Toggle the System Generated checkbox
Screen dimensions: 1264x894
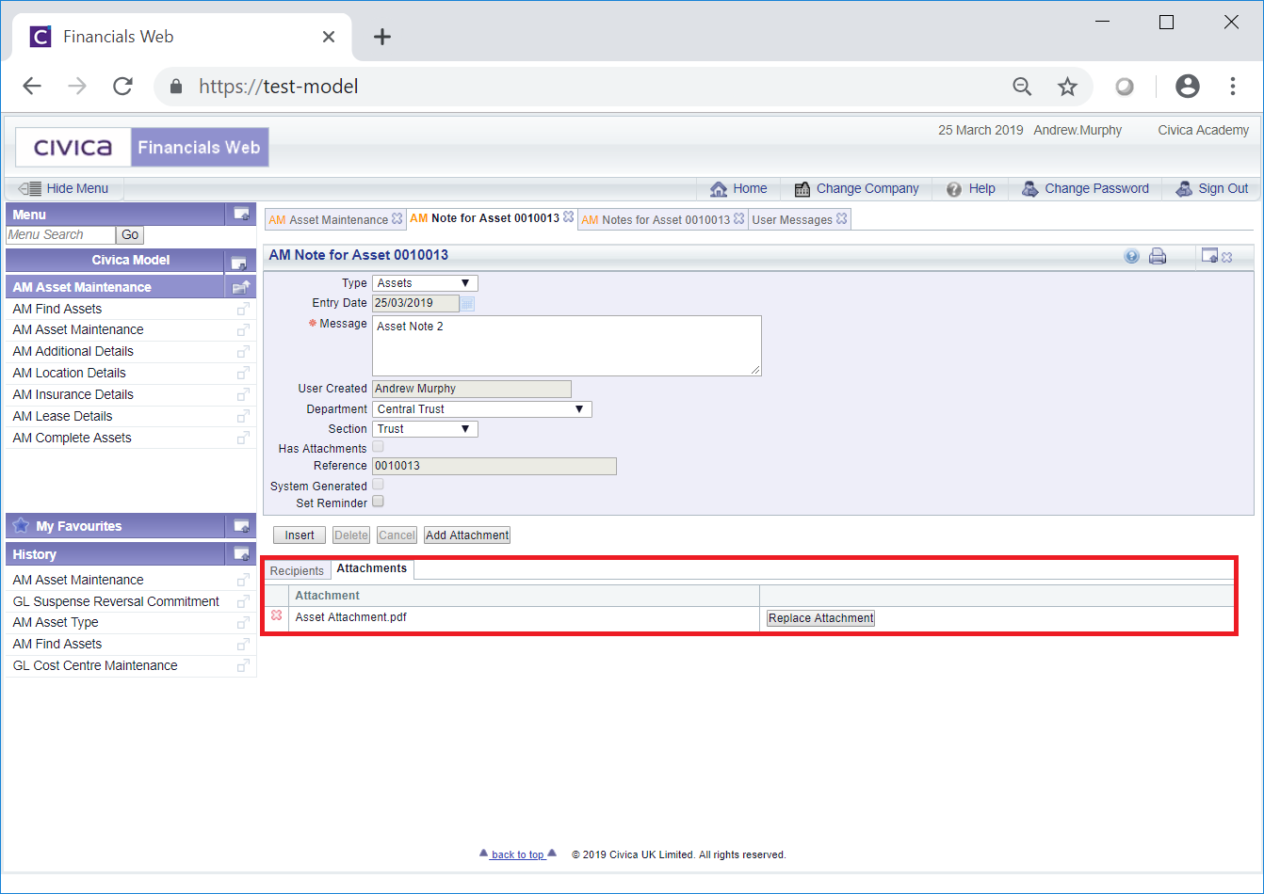[378, 484]
